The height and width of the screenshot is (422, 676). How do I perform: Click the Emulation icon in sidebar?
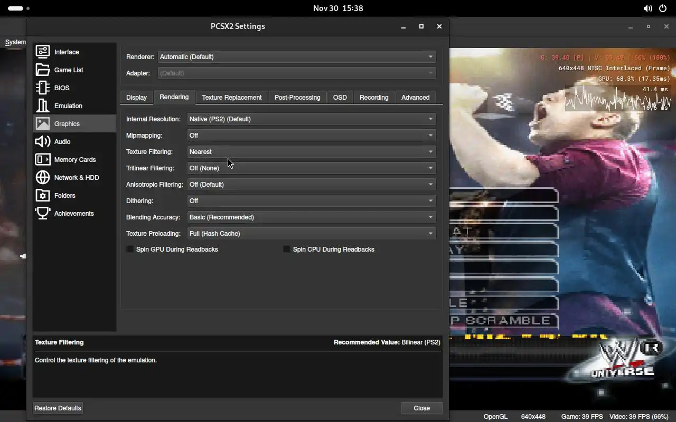[43, 105]
